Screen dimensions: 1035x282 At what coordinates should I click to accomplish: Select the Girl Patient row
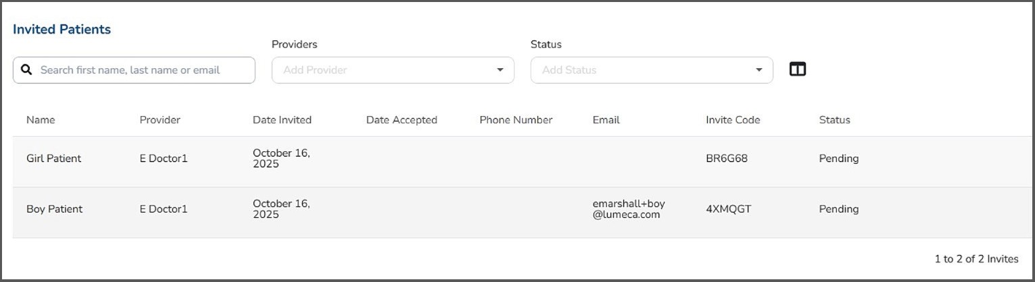click(53, 159)
